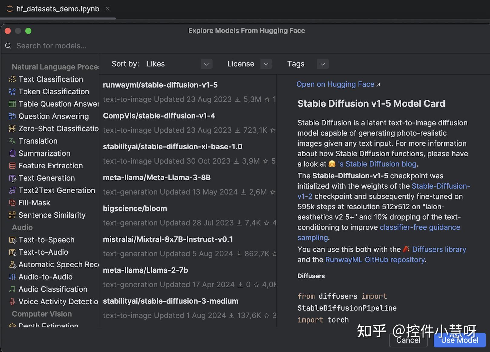Expand the License filter dropdown

266,64
